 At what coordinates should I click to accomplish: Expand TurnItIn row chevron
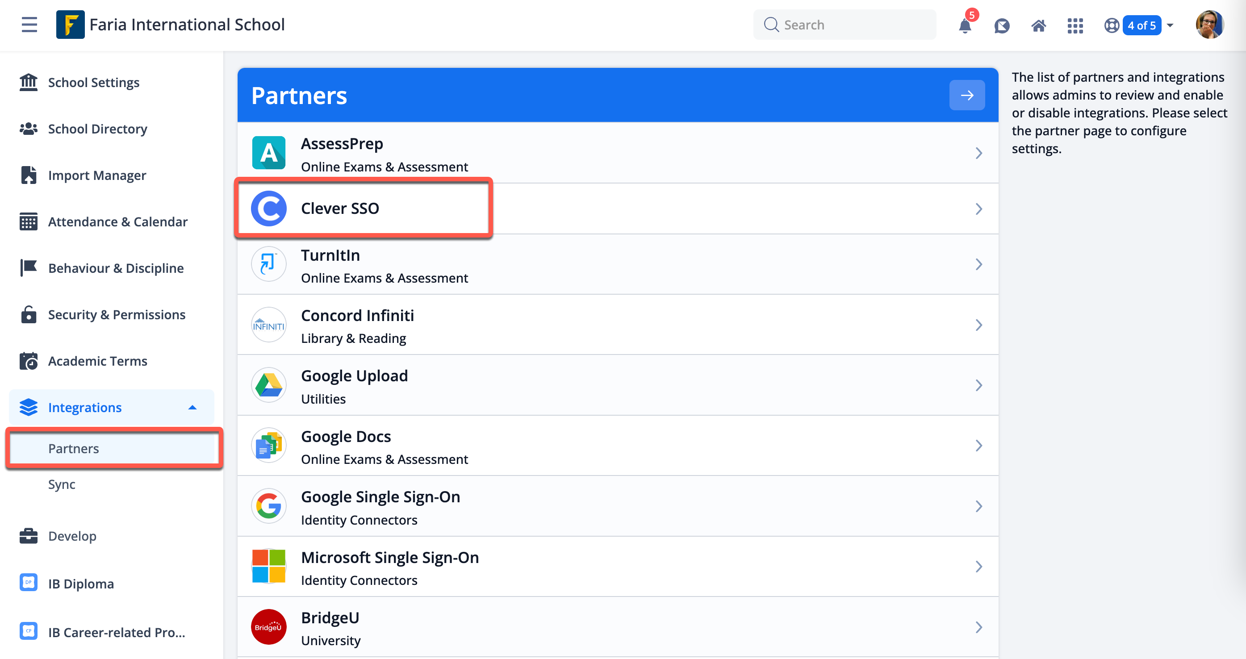[x=979, y=264]
